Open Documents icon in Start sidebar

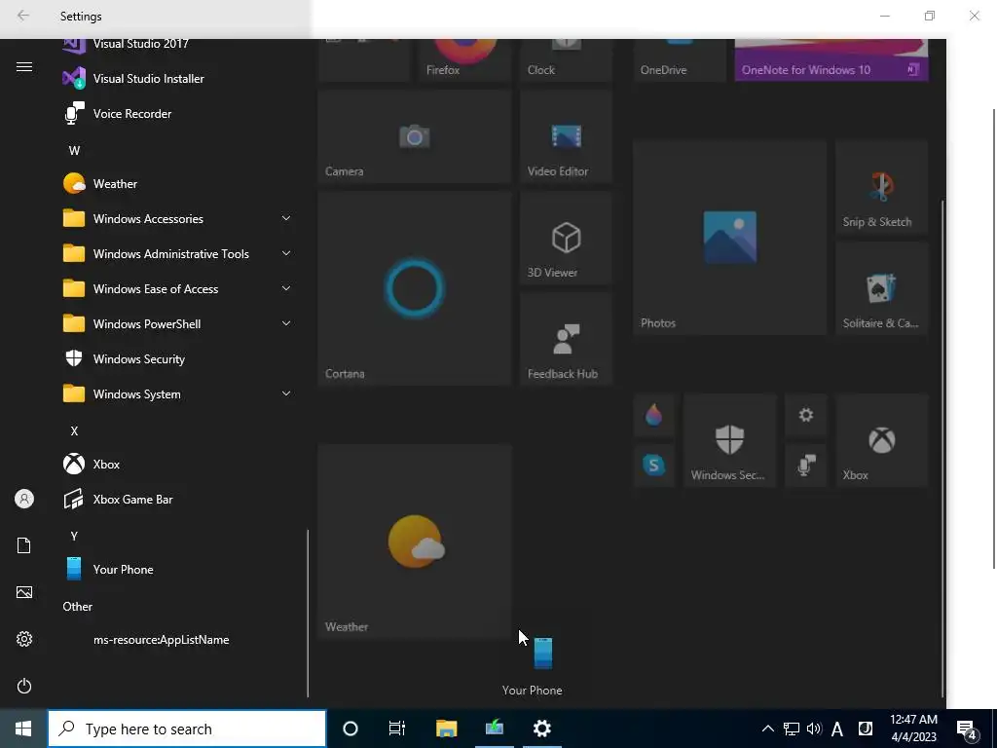click(x=24, y=545)
